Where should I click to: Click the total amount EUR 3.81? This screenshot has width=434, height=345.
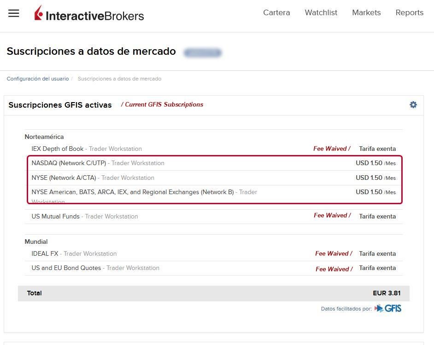point(387,293)
